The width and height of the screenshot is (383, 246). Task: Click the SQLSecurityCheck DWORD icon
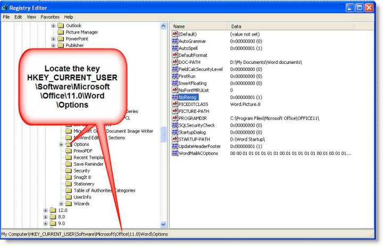click(174, 125)
